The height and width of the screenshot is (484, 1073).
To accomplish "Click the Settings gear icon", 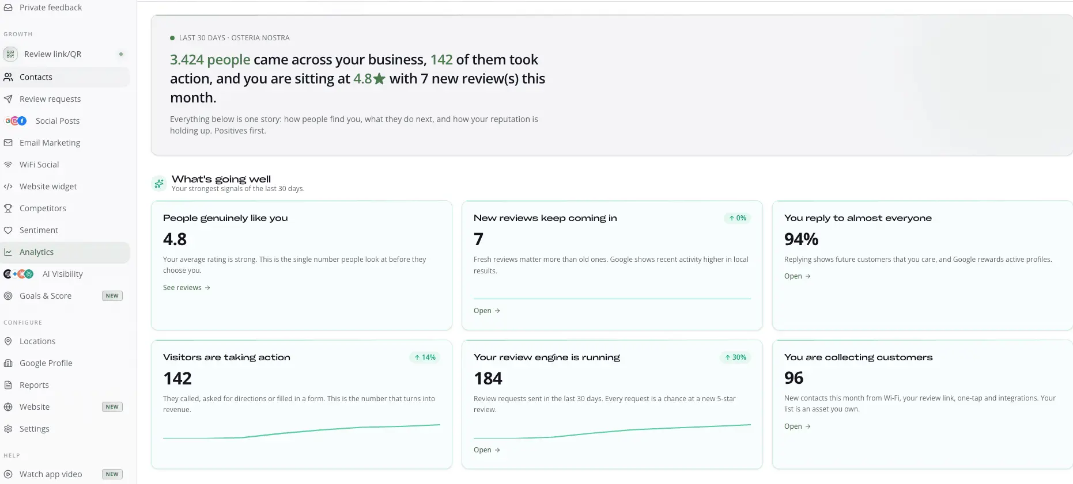I will [x=8, y=429].
